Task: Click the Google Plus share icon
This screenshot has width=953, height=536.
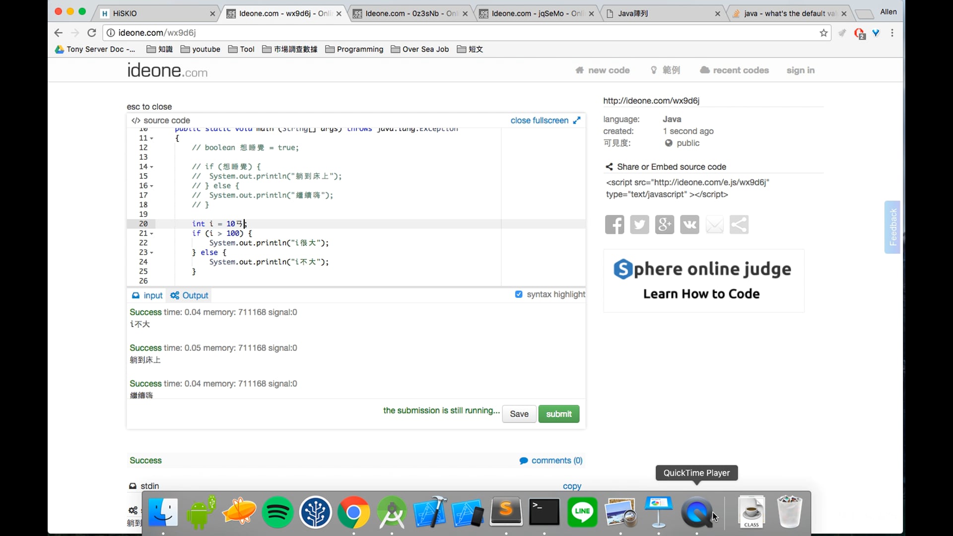Action: coord(664,225)
